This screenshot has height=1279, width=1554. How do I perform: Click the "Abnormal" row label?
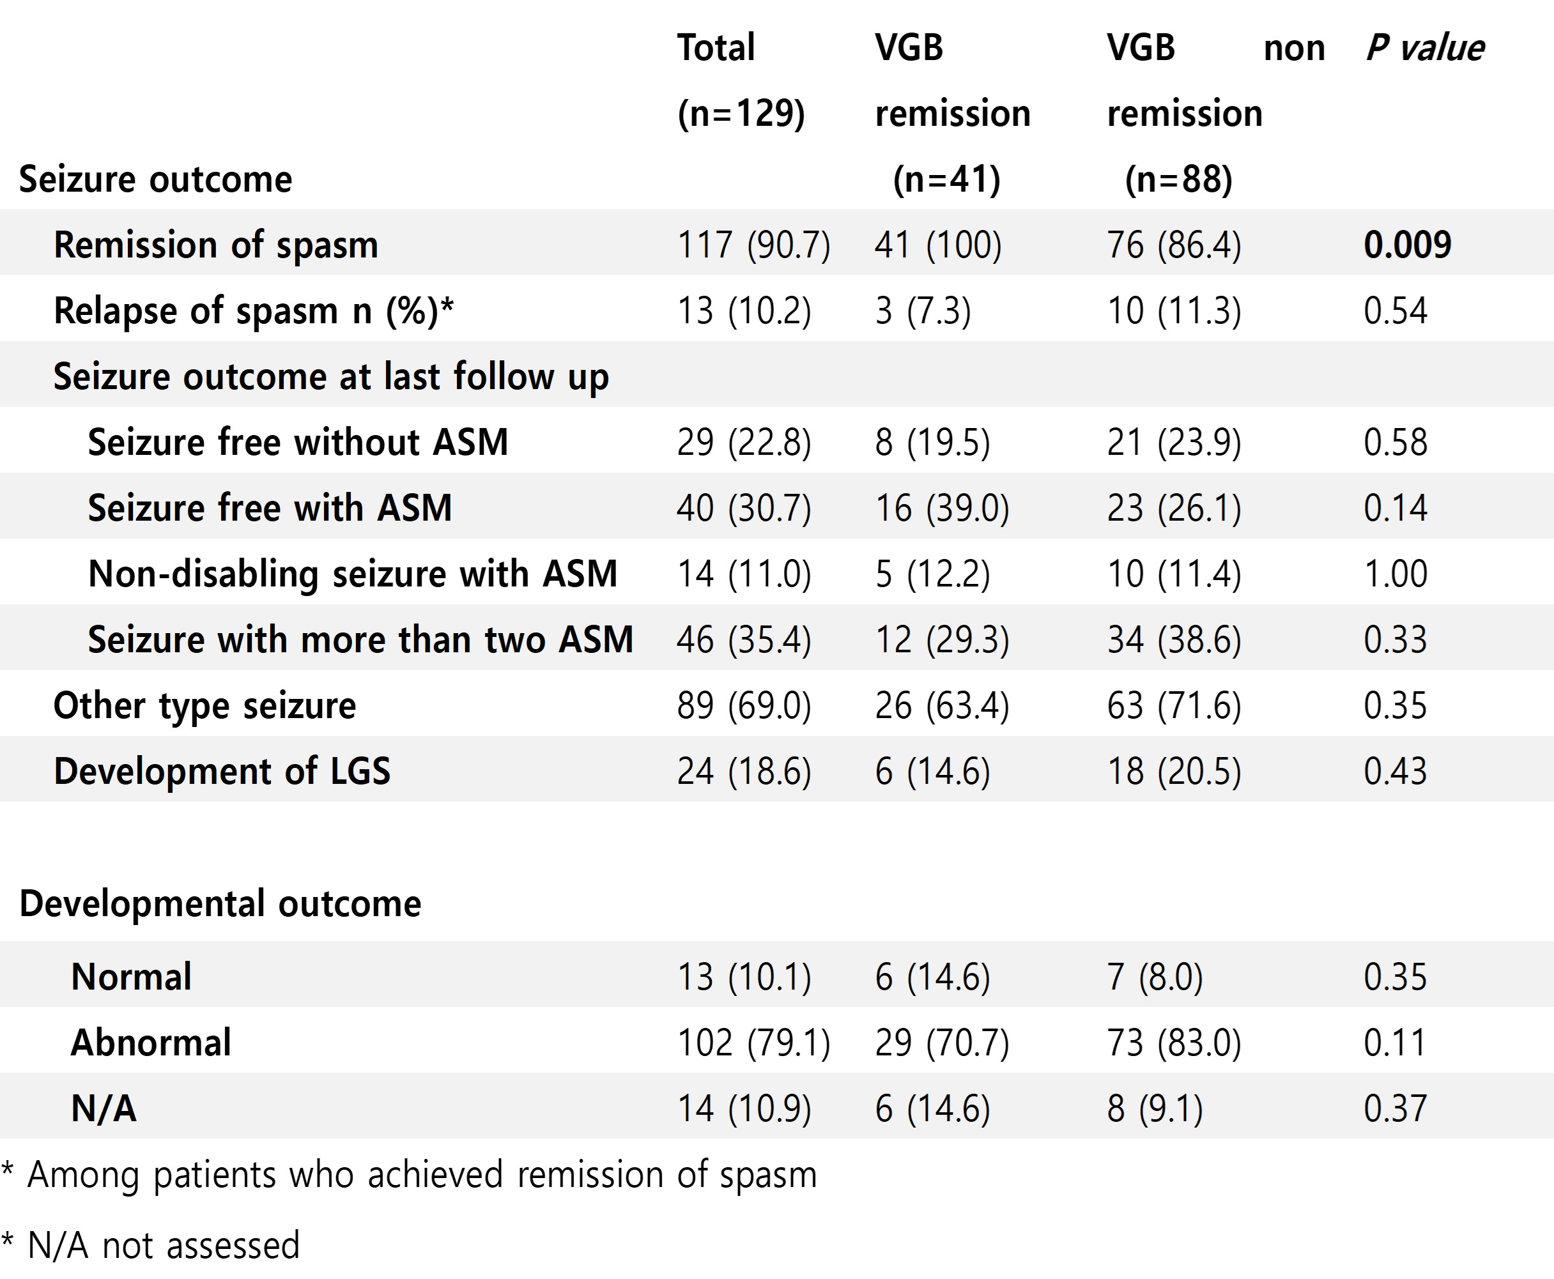click(x=151, y=1043)
